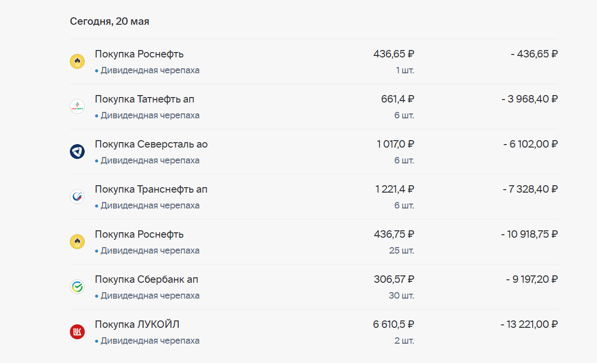
Task: Click the total - 7 328,40 ₽
Action: [530, 189]
